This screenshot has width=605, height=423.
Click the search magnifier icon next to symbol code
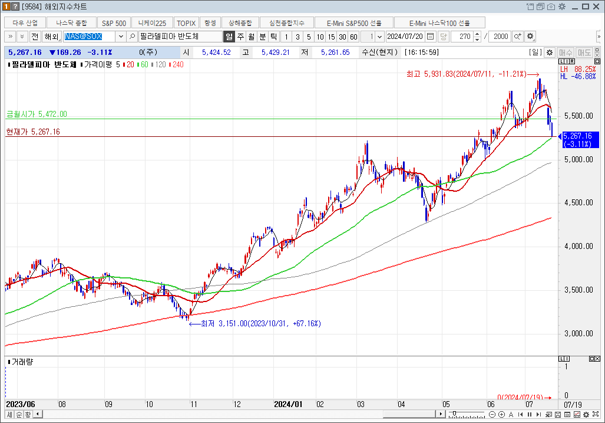[x=133, y=37]
